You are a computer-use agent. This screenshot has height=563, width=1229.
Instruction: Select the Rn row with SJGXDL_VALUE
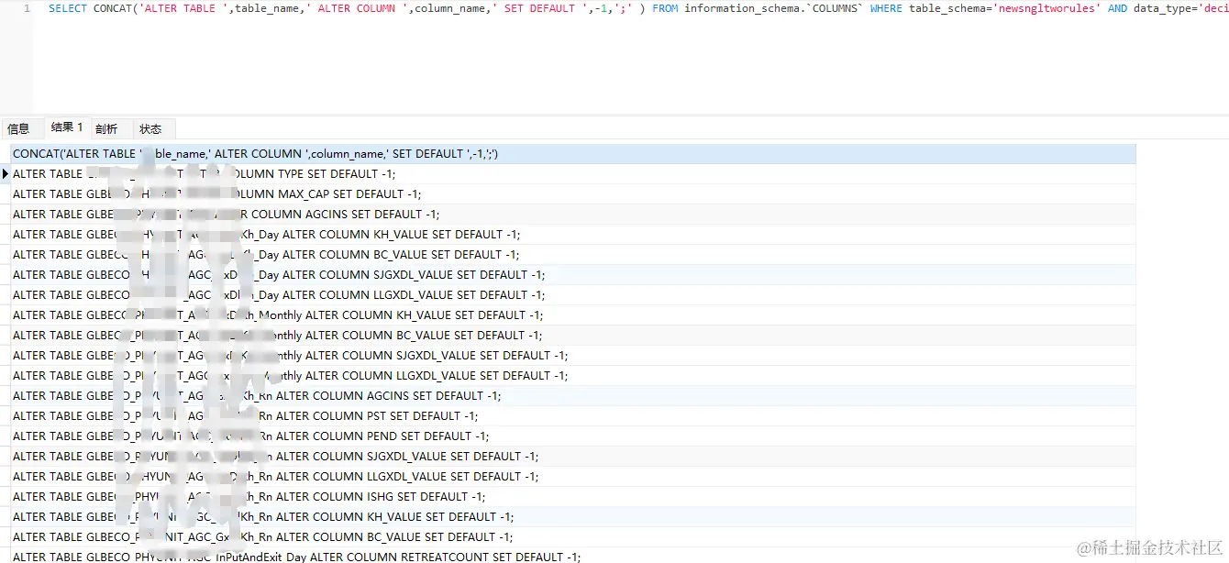[x=573, y=457]
